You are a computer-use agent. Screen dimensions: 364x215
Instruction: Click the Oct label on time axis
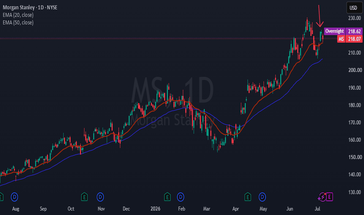(x=71, y=209)
